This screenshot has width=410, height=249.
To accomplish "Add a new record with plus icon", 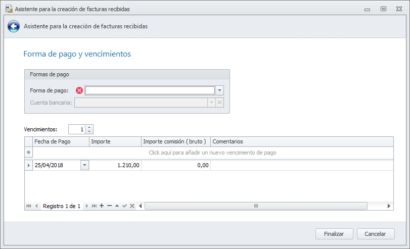I will click(102, 206).
